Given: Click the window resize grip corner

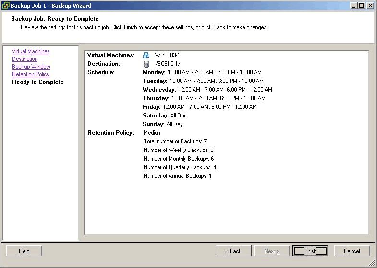Looking at the screenshot, I should (373, 264).
